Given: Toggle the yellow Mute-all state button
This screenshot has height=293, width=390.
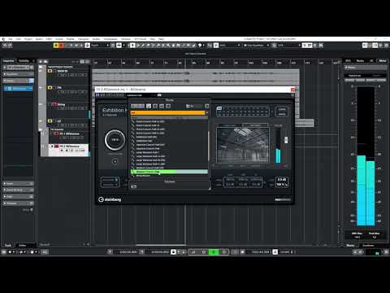Looking at the screenshot, I should (x=56, y=46).
